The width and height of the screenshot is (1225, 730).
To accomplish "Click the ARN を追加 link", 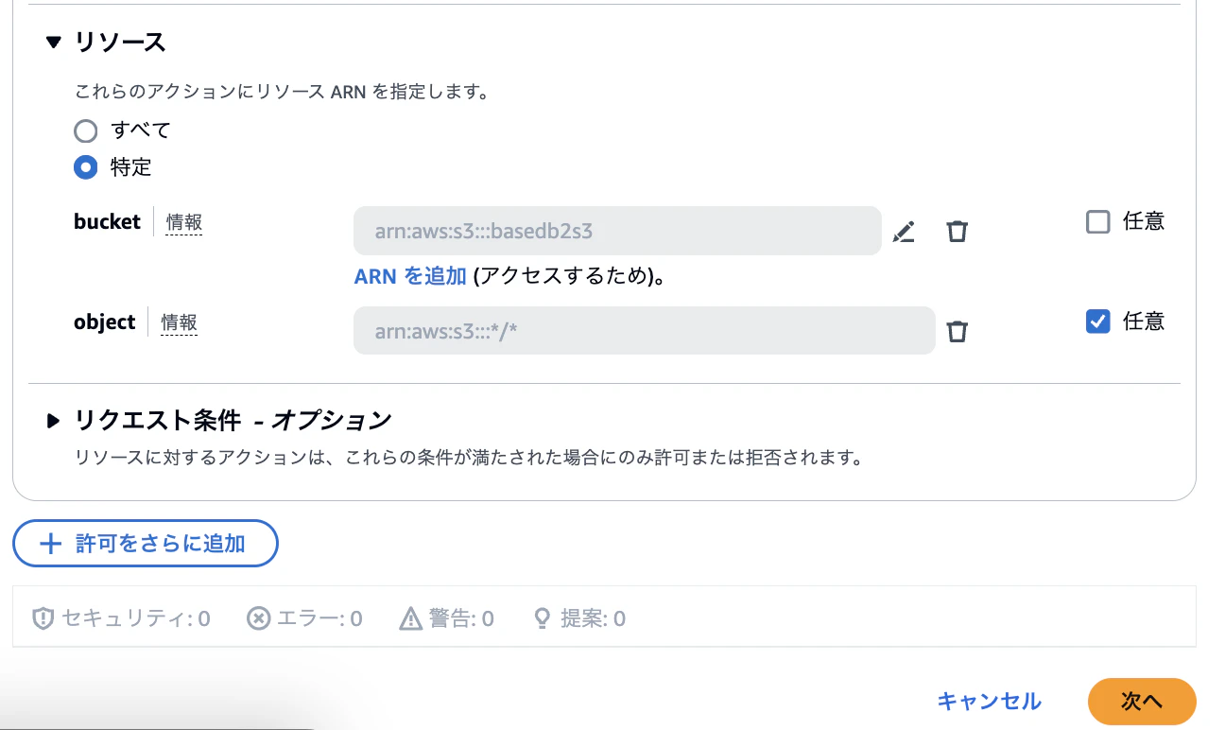I will click(410, 276).
